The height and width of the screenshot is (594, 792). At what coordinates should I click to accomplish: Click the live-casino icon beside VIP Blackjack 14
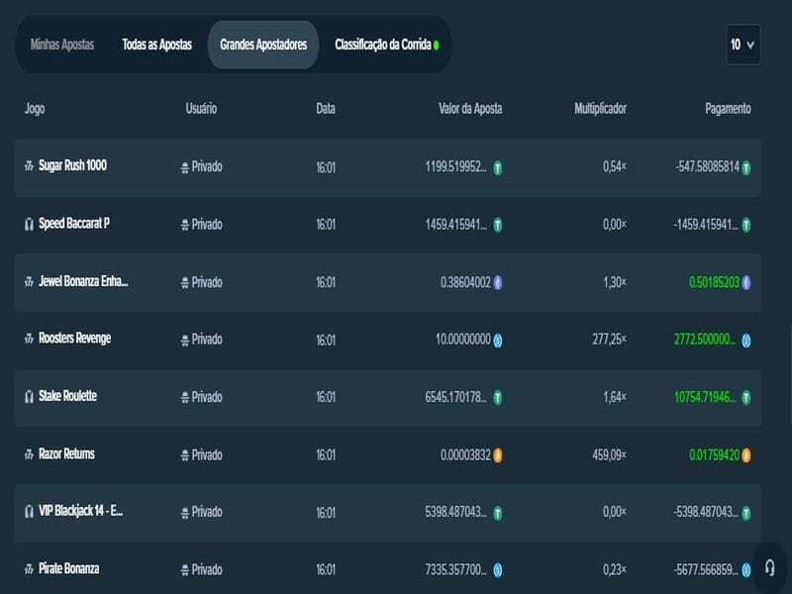click(29, 512)
